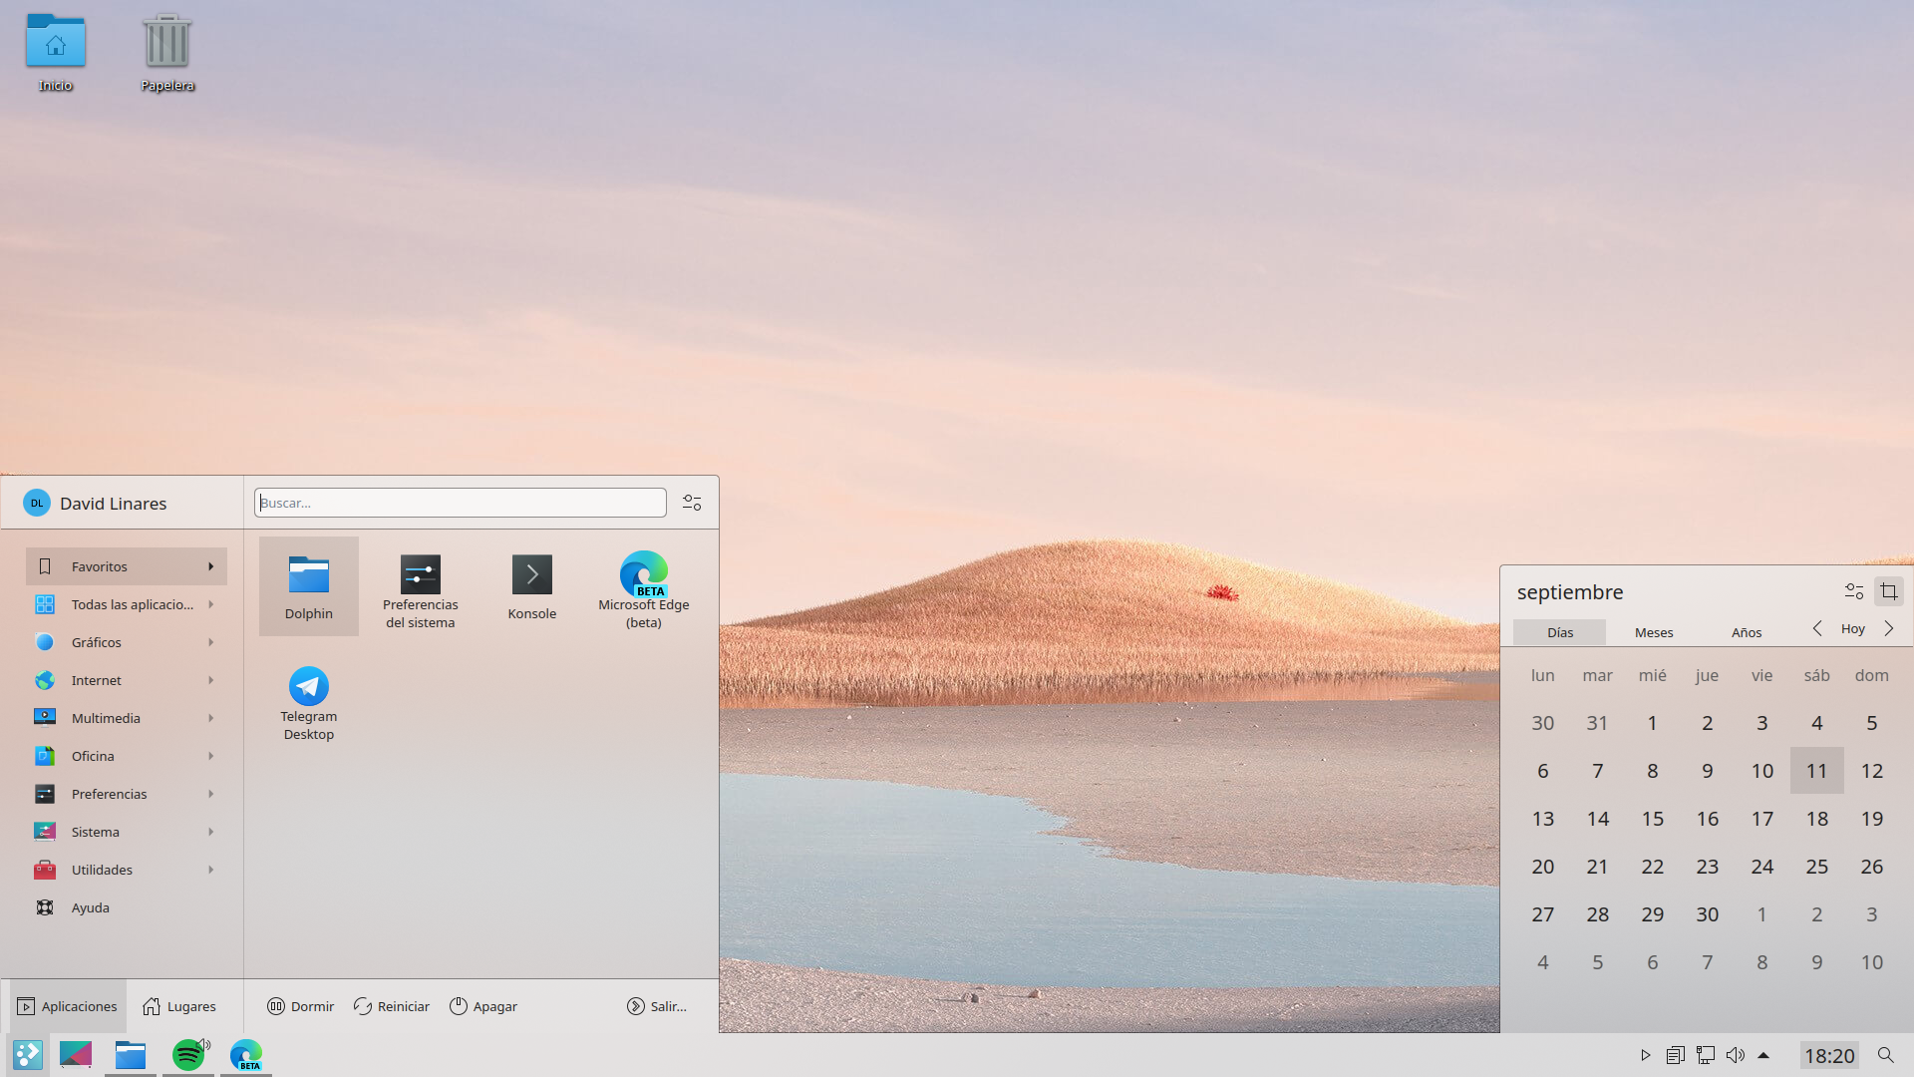
Task: Launch Konsole terminal from favorites
Action: click(x=532, y=586)
